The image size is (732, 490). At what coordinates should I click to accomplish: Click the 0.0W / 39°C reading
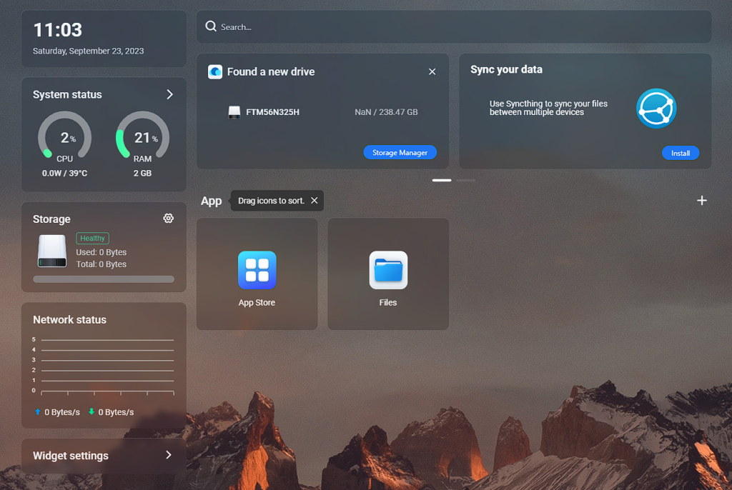64,173
